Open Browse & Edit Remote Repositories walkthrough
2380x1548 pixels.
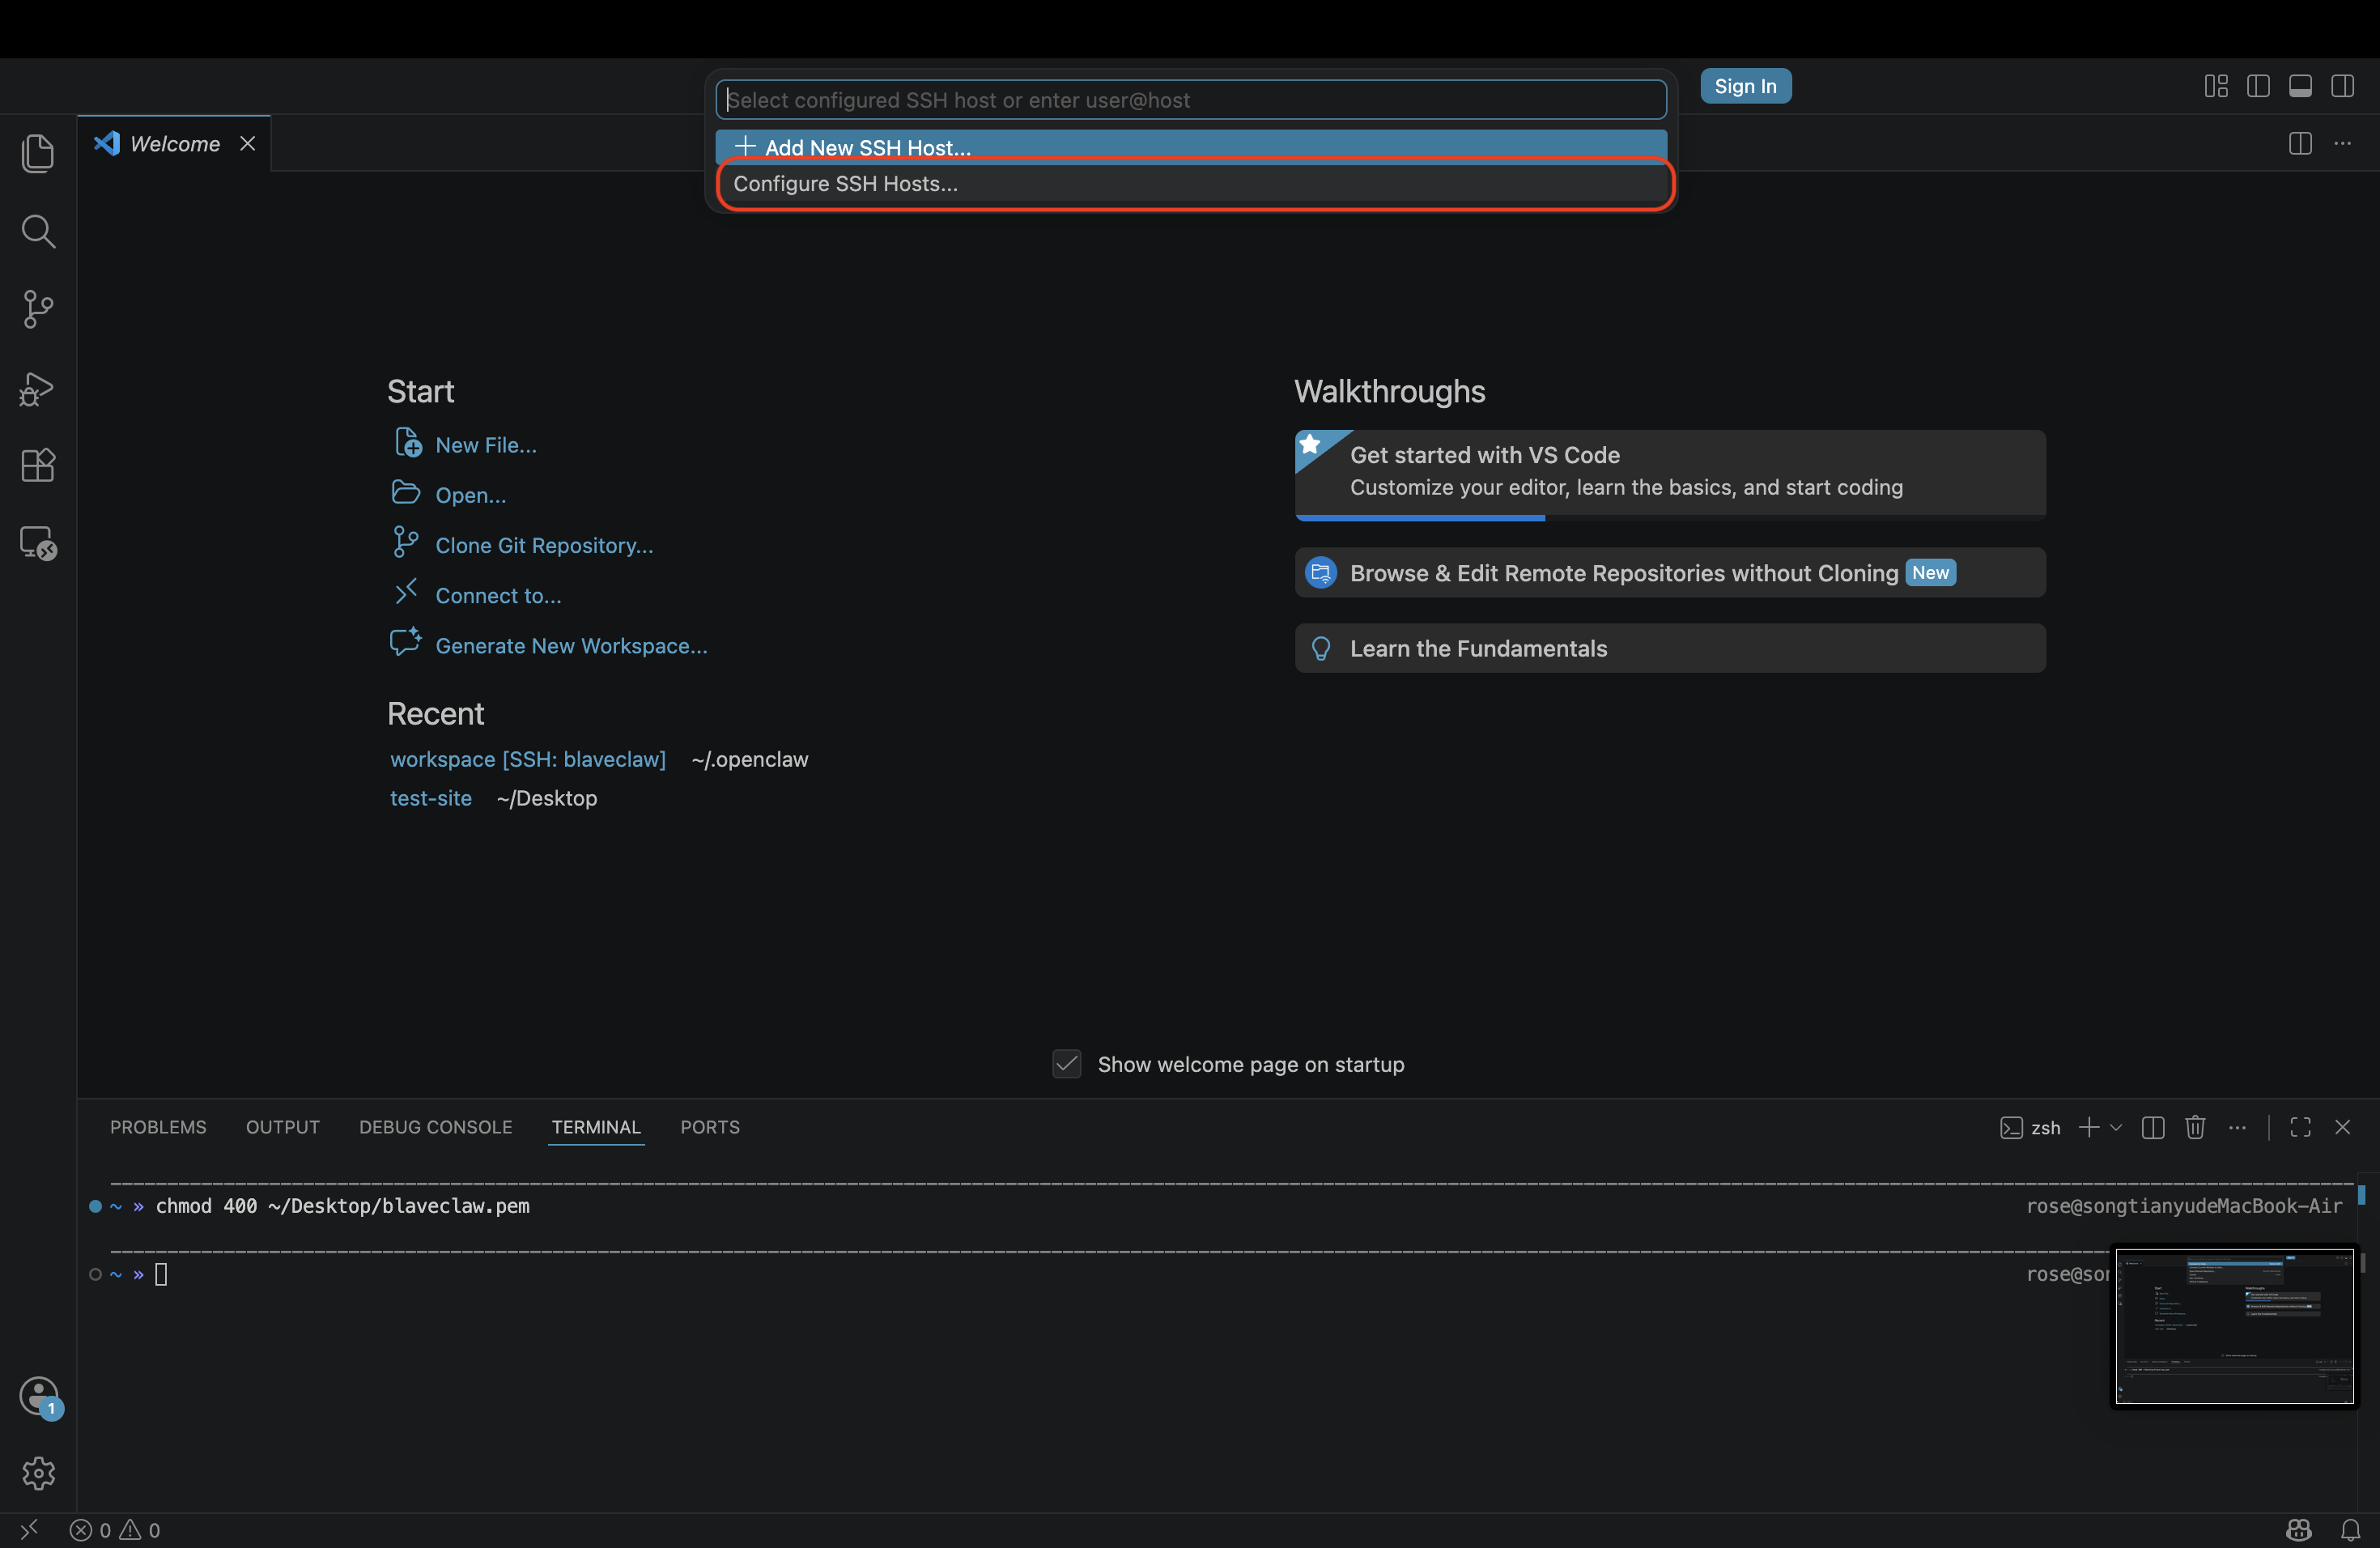point(1670,573)
